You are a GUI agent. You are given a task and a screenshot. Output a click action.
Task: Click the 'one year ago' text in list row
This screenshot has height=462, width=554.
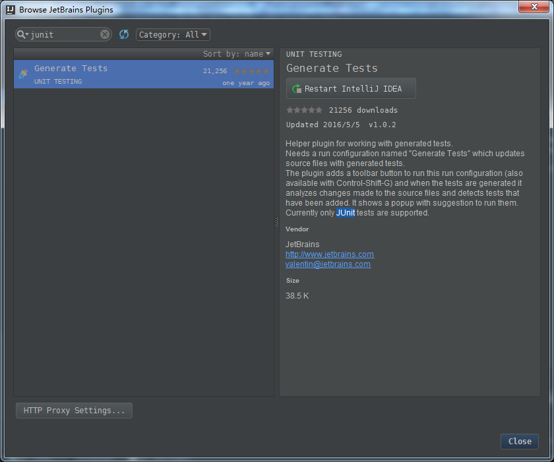coord(246,83)
